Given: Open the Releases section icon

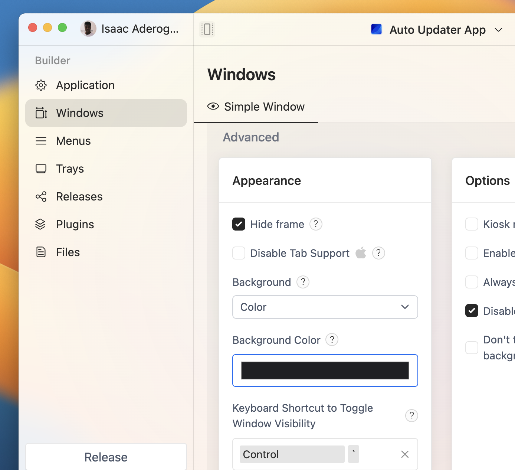Looking at the screenshot, I should (41, 196).
